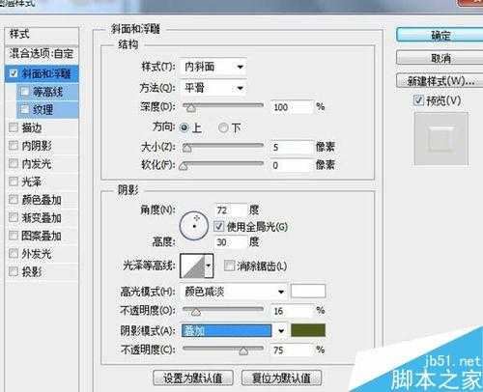
Task: Click the 光泽等高线 contour thumbnail
Action: (192, 266)
